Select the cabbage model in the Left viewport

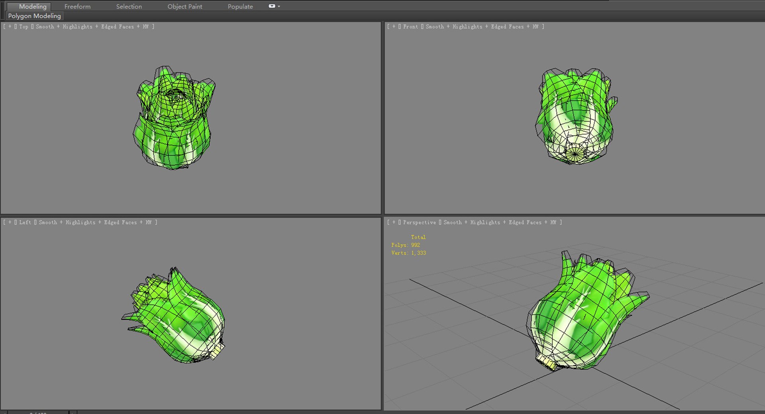pos(179,318)
